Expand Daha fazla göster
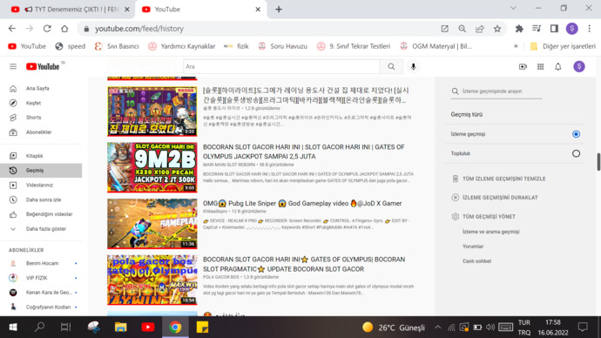Viewport: 601px width, 338px height. (x=41, y=229)
